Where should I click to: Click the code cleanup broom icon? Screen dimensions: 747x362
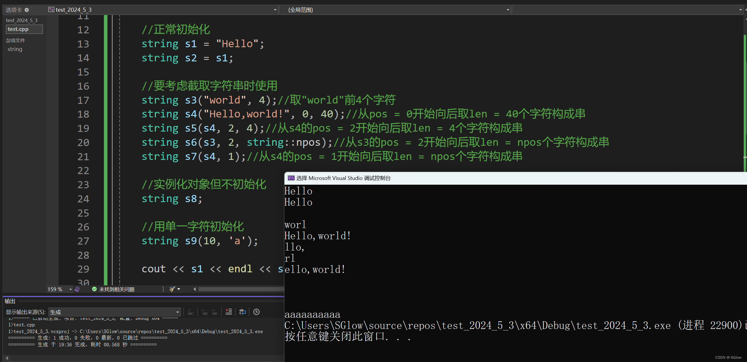[172, 289]
